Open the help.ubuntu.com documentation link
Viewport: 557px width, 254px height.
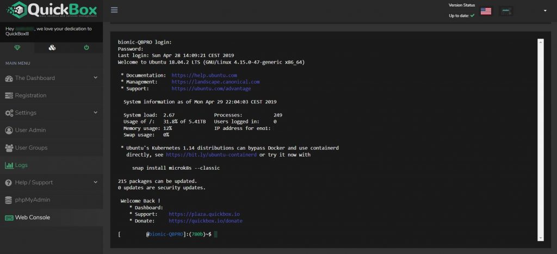point(205,75)
